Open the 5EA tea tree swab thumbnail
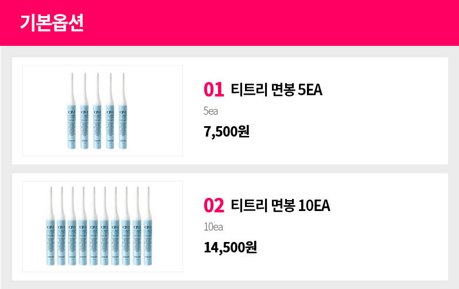The image size is (459, 289). click(x=103, y=111)
